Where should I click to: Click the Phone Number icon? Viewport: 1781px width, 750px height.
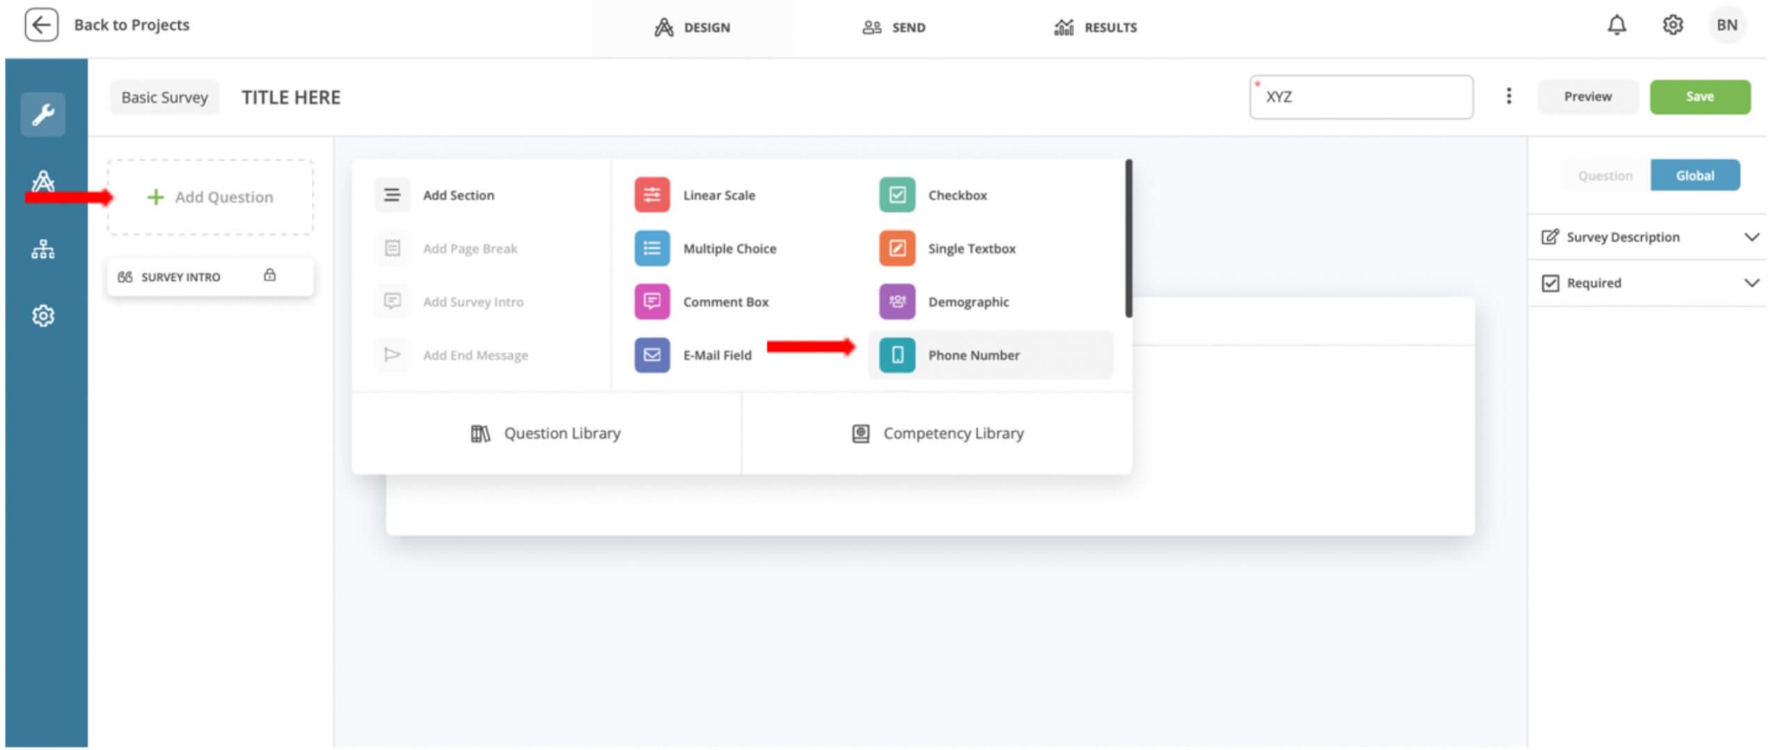(x=897, y=355)
